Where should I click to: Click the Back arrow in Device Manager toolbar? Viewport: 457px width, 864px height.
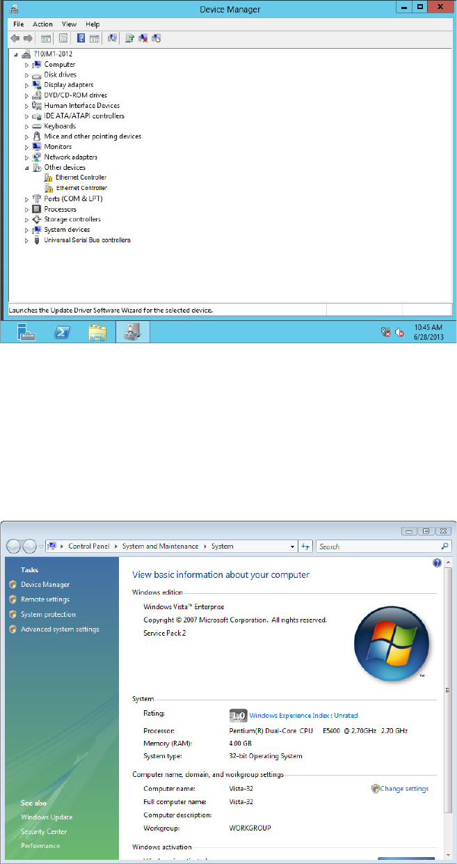[15, 38]
